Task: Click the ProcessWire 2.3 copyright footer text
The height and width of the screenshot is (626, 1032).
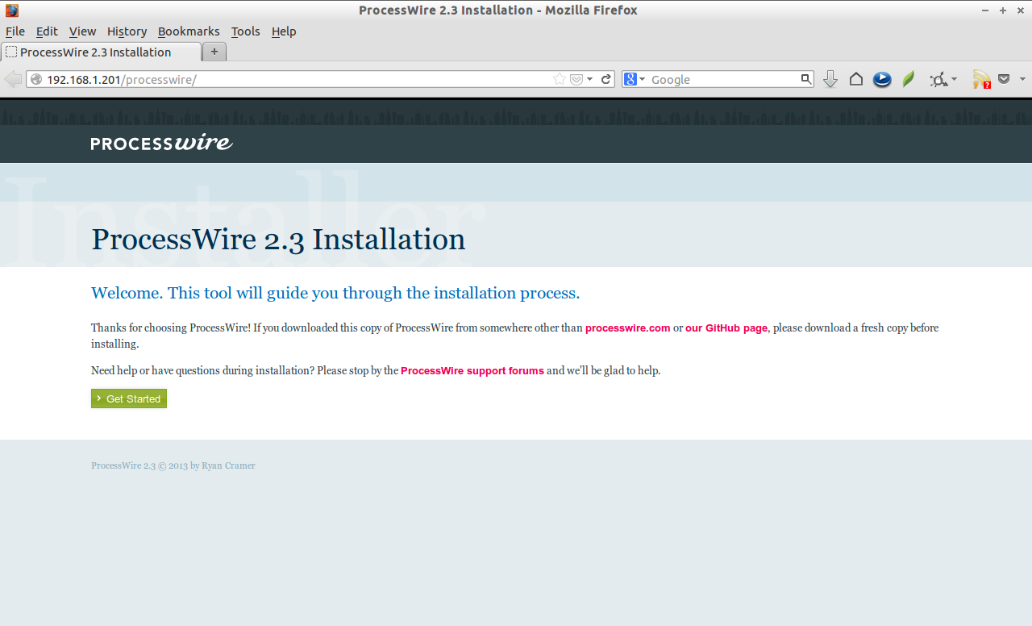Action: pos(173,465)
